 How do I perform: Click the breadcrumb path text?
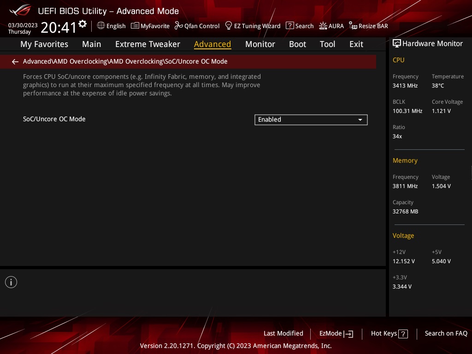[125, 61]
